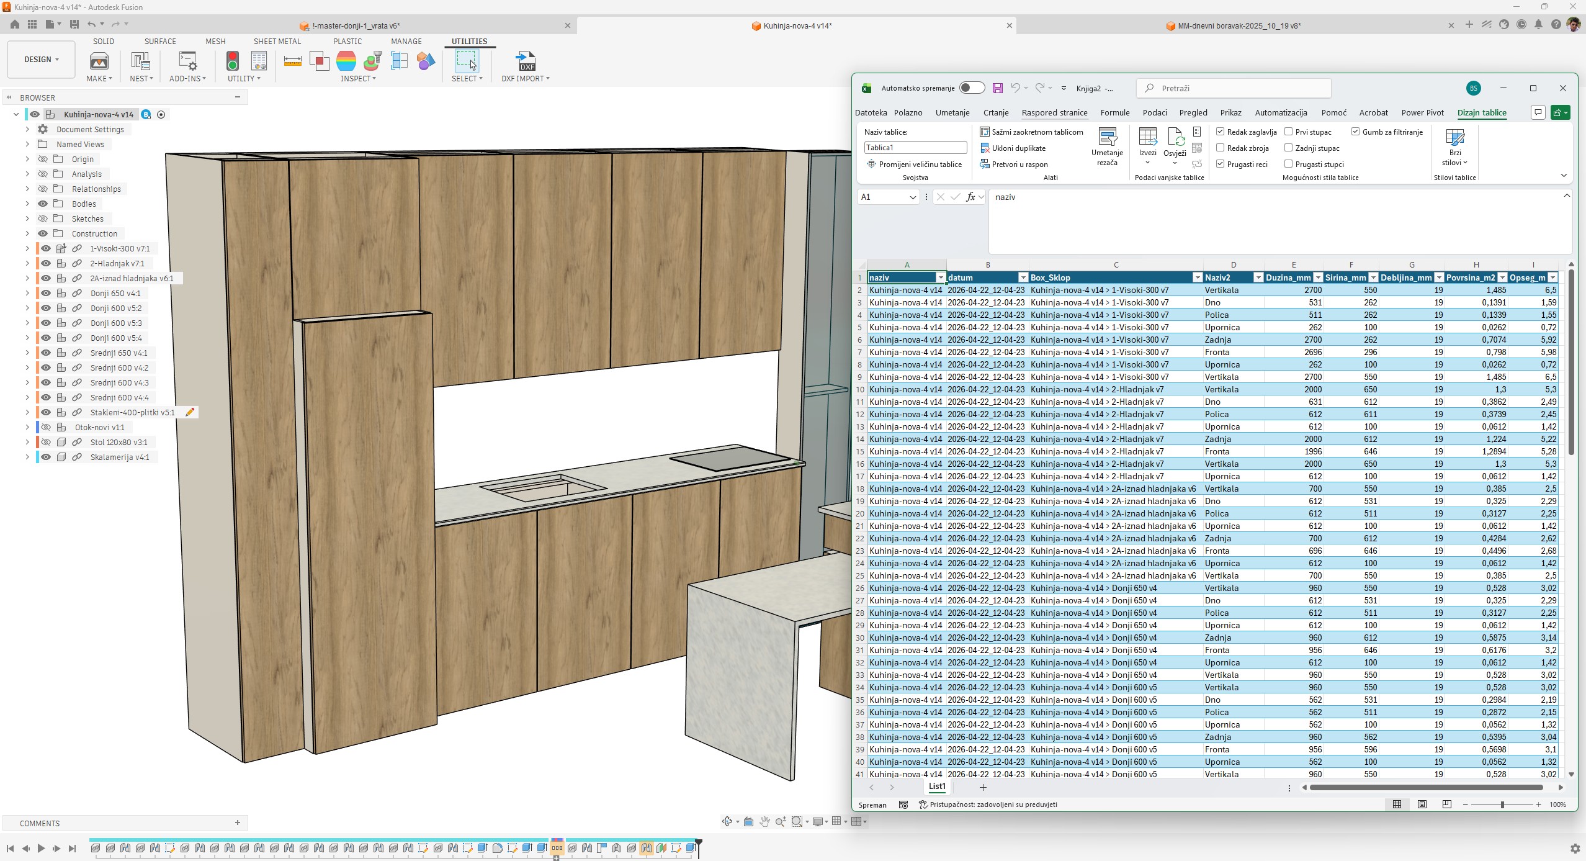
Task: Click the Excel save icon
Action: click(998, 88)
